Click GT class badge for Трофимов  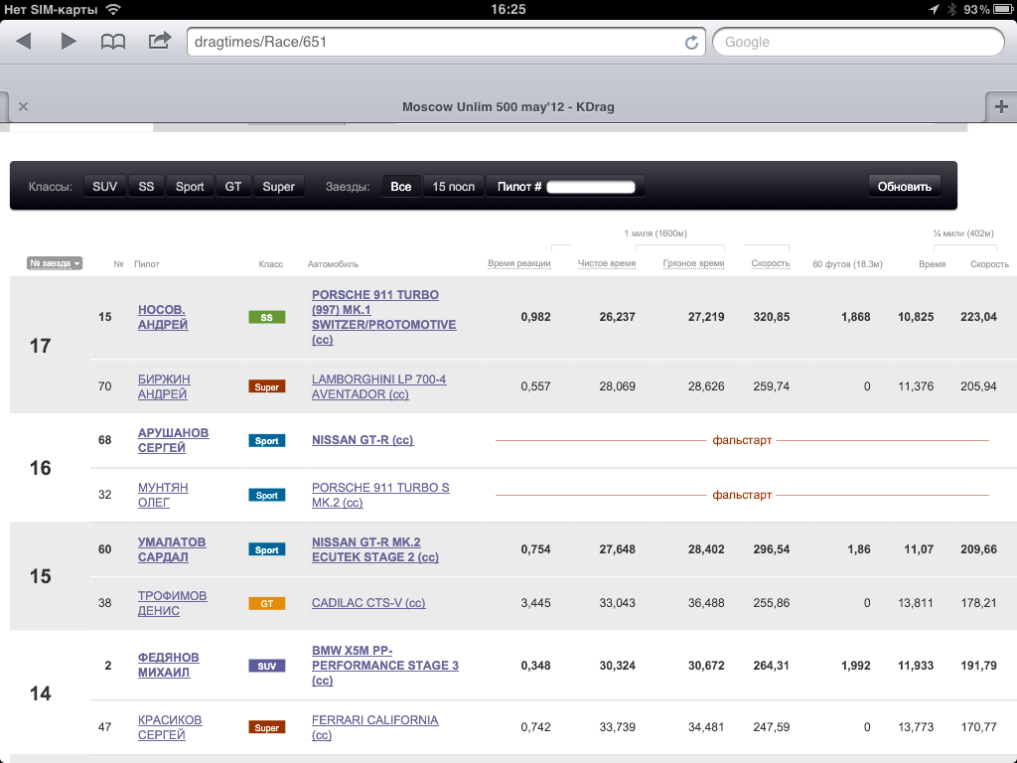(266, 603)
